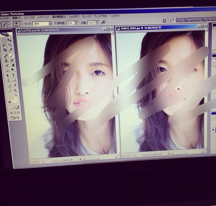
Task: Pick the foreground color swatch
Action: [11, 97]
